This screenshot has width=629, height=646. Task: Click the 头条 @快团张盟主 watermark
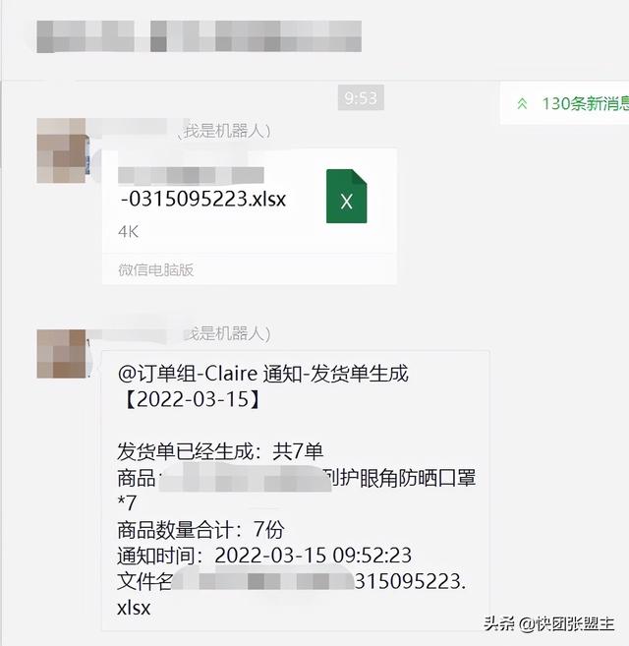pyautogui.click(x=549, y=623)
